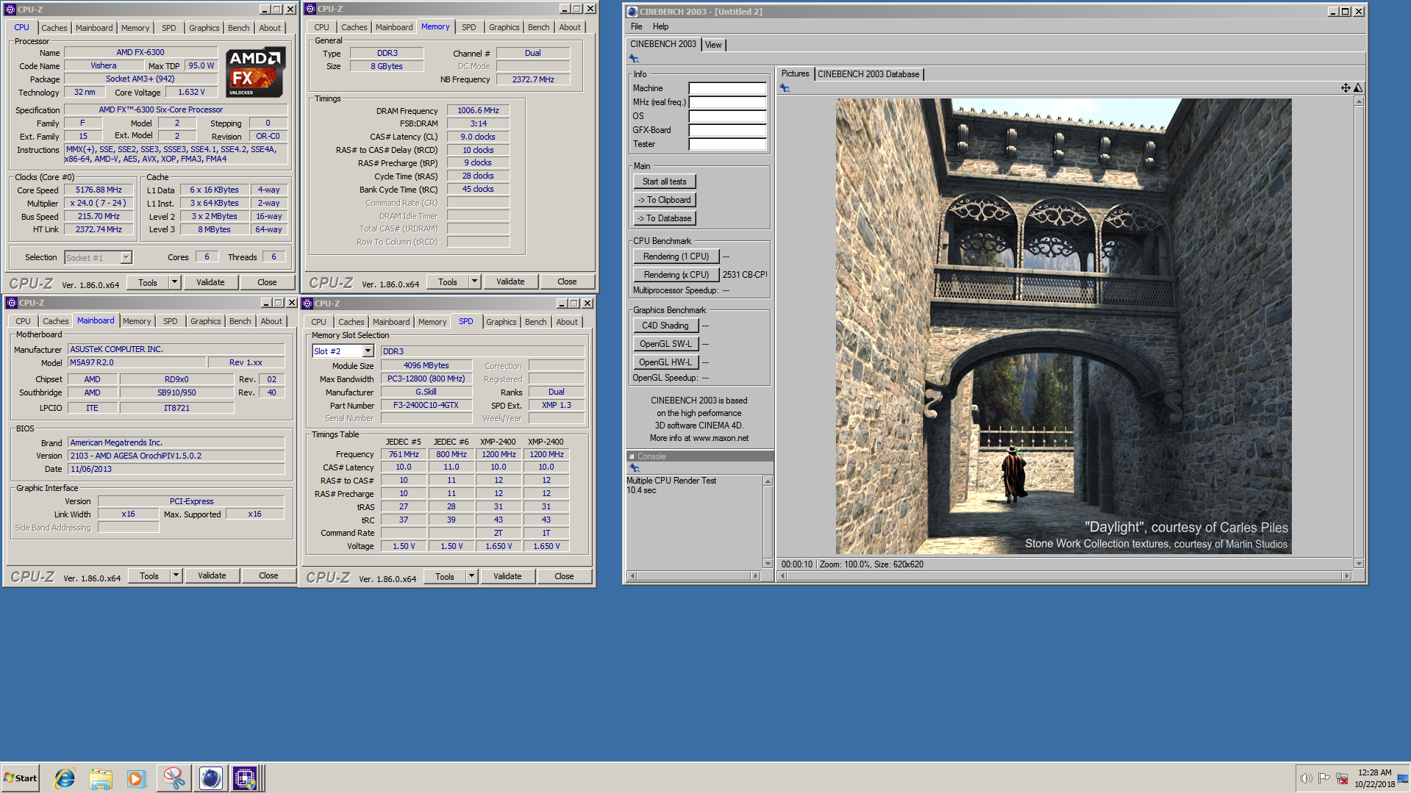Click the DRAM Frequency value 1006.6 MHz
The image size is (1411, 793).
[x=478, y=110]
